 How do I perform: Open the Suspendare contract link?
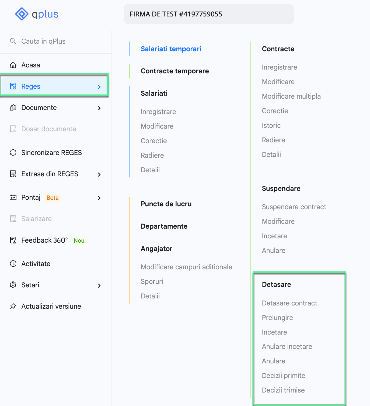(294, 207)
